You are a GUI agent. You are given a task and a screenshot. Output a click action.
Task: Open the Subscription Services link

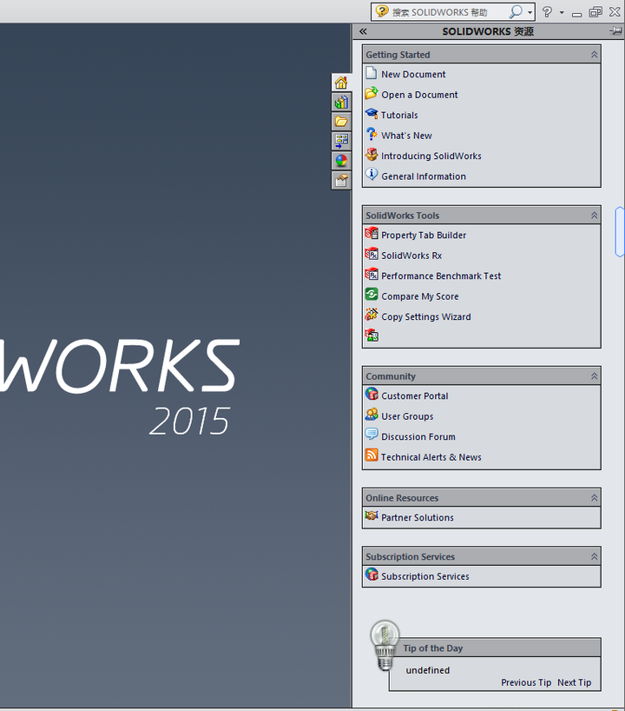(x=424, y=576)
